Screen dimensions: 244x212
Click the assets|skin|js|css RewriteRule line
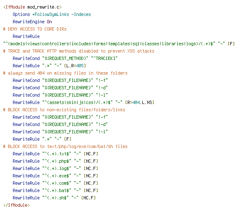coord(83,102)
